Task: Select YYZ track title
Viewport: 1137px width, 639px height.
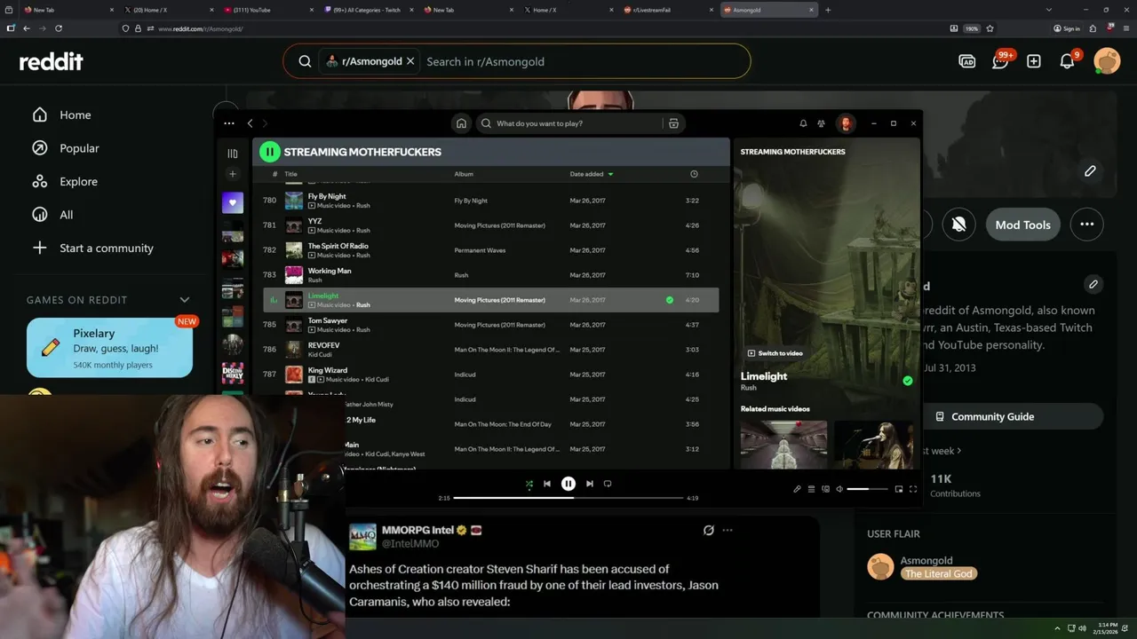Action: tap(314, 221)
